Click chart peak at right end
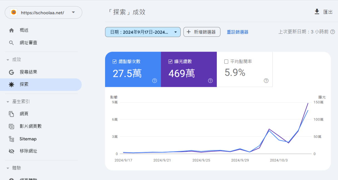 click(308, 103)
